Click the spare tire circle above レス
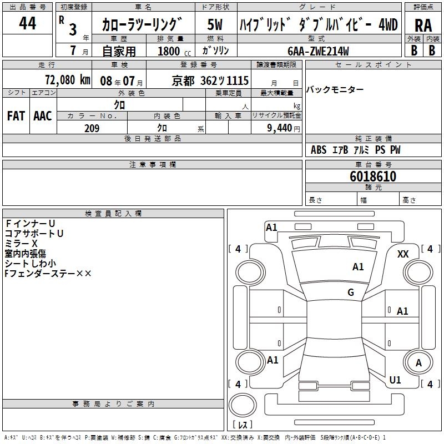 pyautogui.click(x=243, y=405)
